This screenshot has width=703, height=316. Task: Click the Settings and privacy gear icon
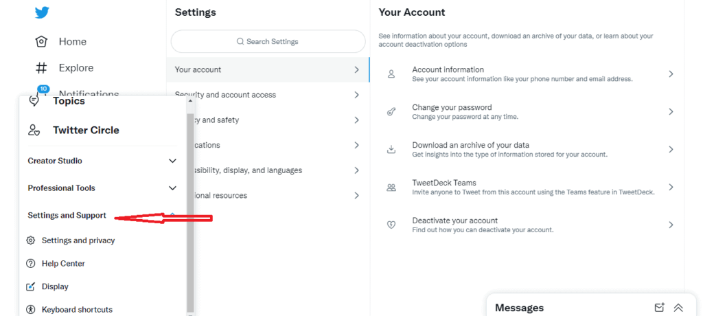coord(30,240)
